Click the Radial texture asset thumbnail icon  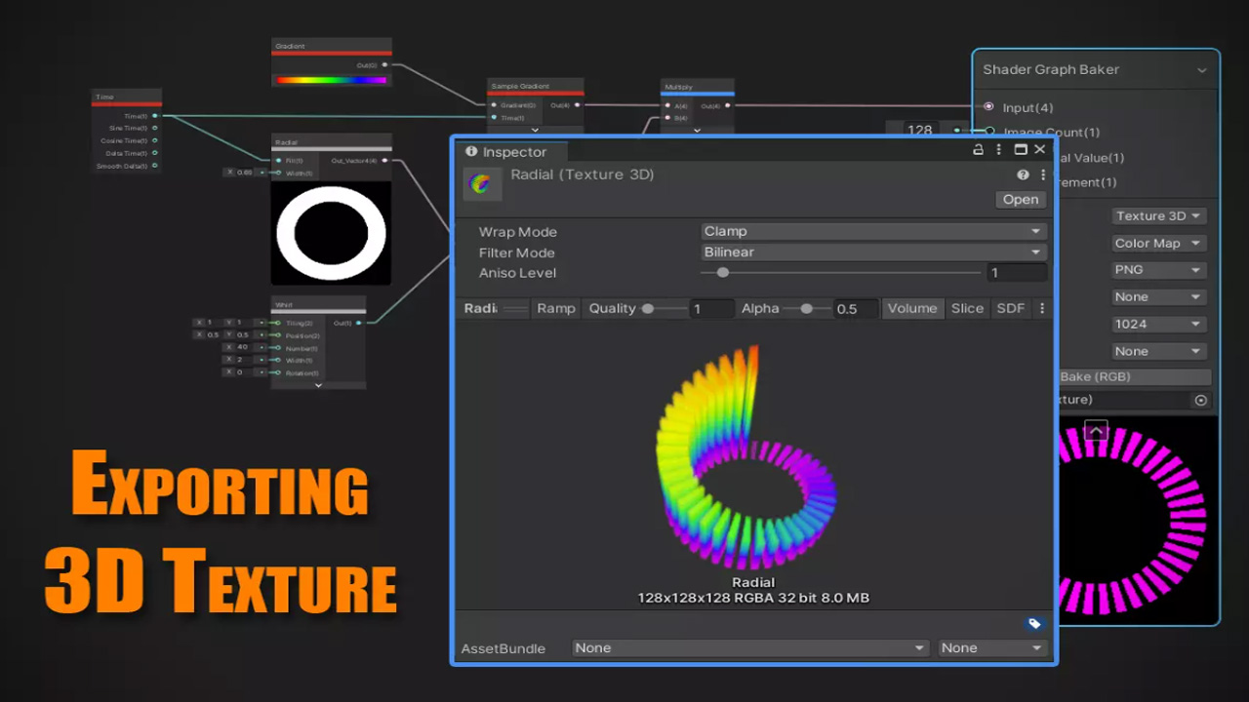(x=481, y=183)
